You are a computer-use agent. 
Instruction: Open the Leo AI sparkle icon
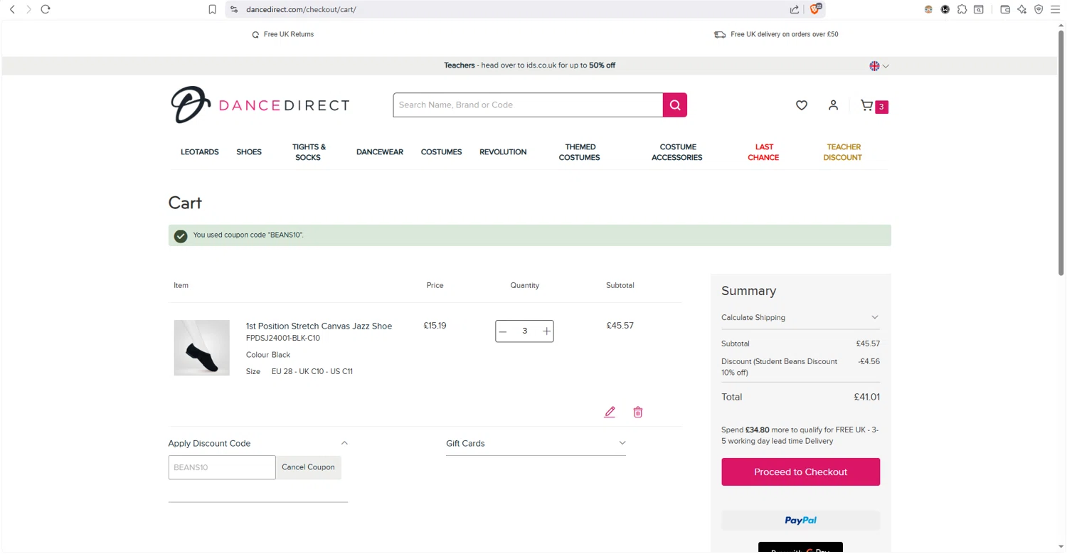point(1022,9)
